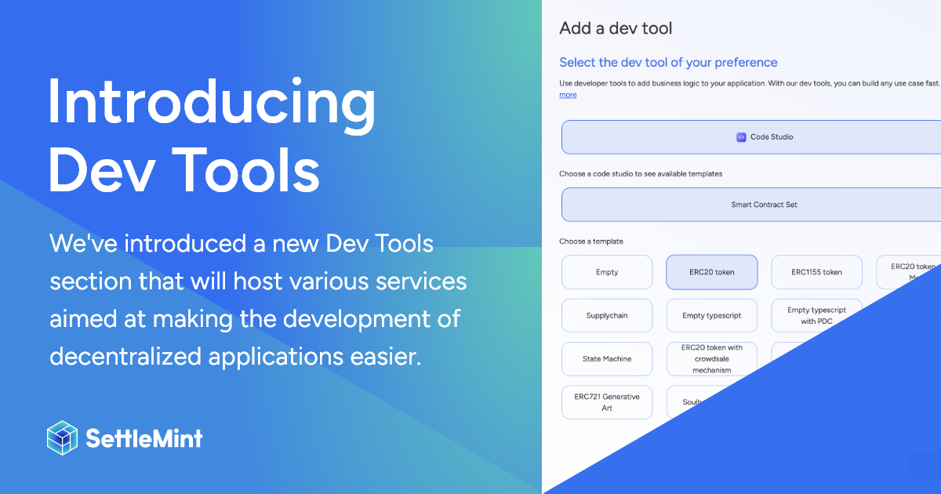Viewport: 941px width, 494px height.
Task: Click the 'Add a dev tool' dialog title
Action: pos(615,27)
